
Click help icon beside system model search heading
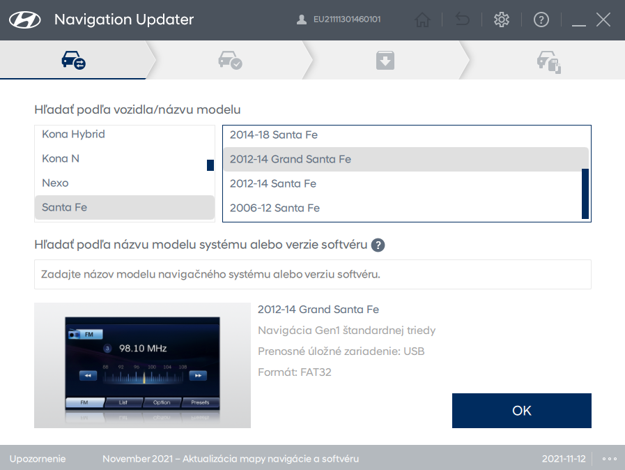(x=378, y=245)
